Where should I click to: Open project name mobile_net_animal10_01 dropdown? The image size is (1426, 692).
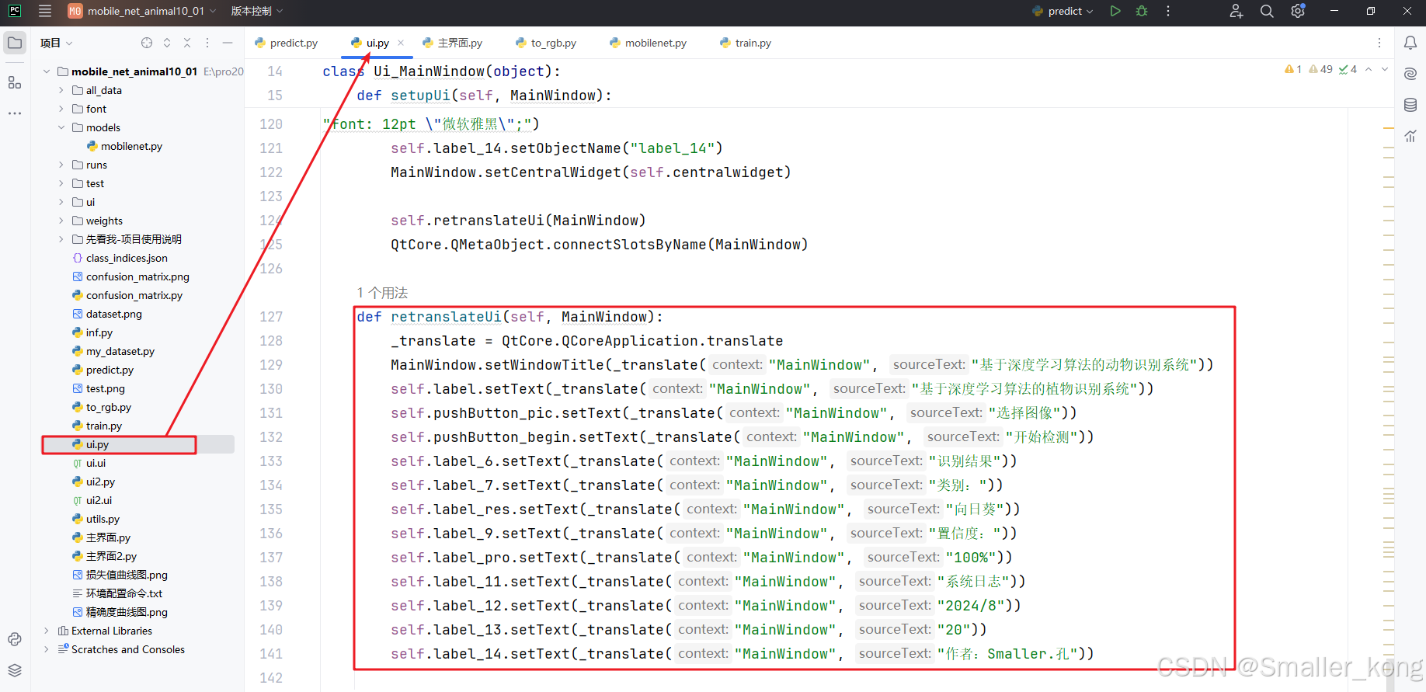click(141, 11)
